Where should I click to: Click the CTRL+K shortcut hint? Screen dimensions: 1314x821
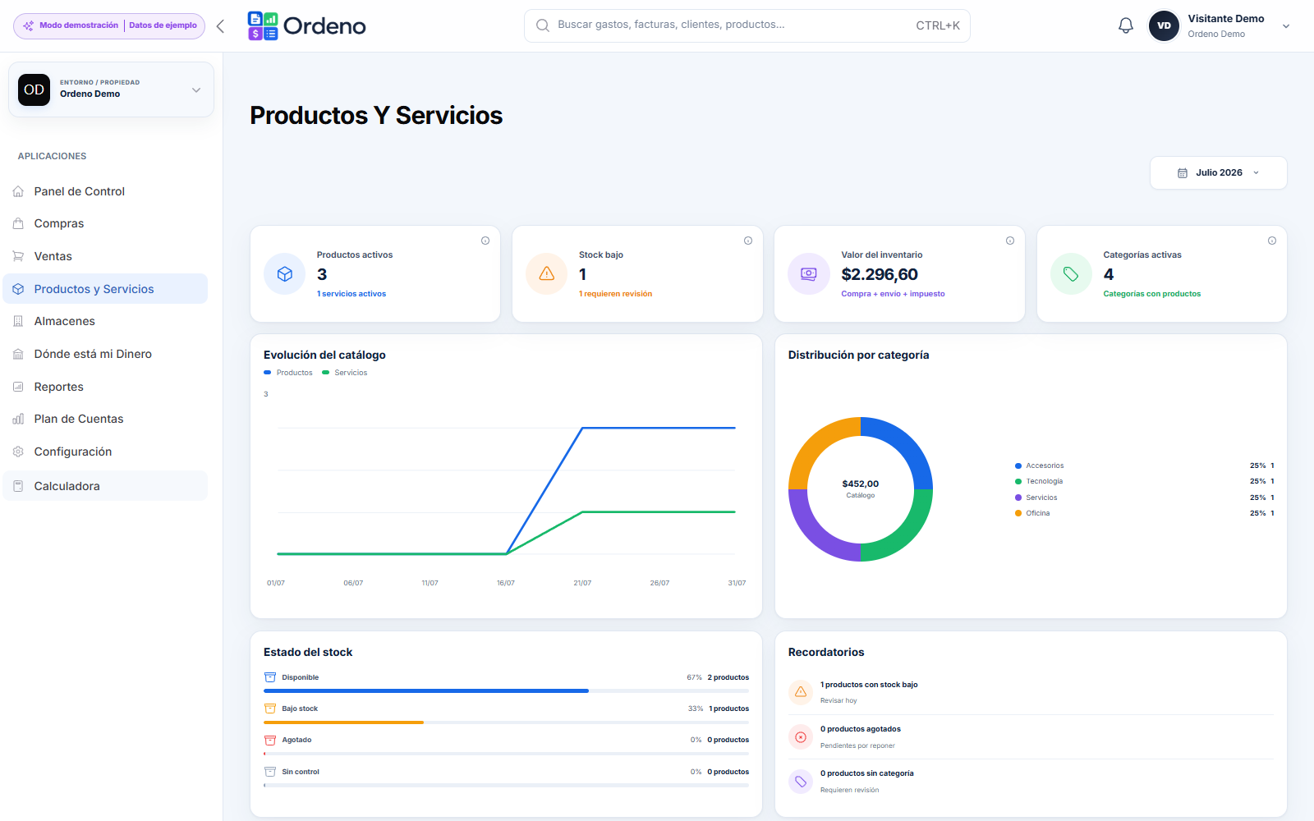[938, 25]
